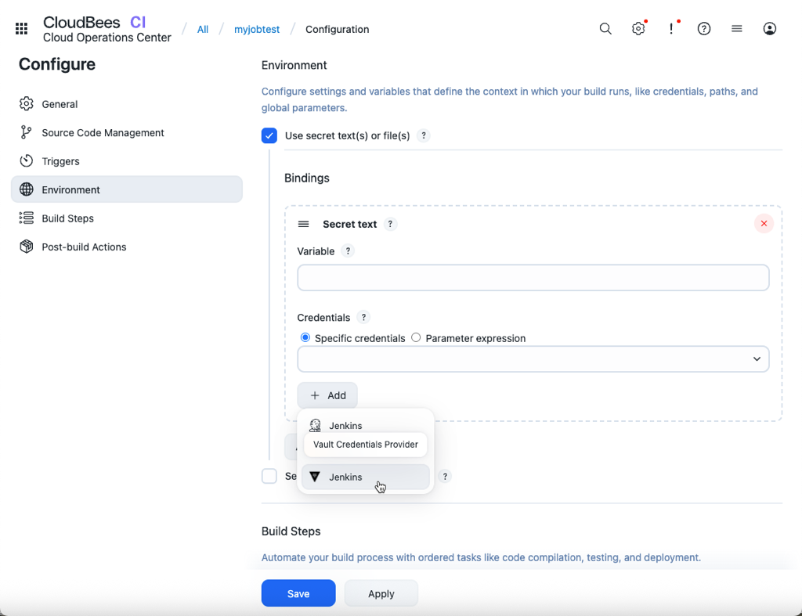The height and width of the screenshot is (616, 802).
Task: Click the Build Steps list icon
Action: click(x=26, y=218)
